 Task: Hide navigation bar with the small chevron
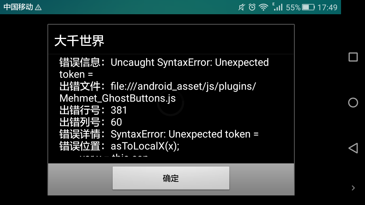tap(353, 188)
